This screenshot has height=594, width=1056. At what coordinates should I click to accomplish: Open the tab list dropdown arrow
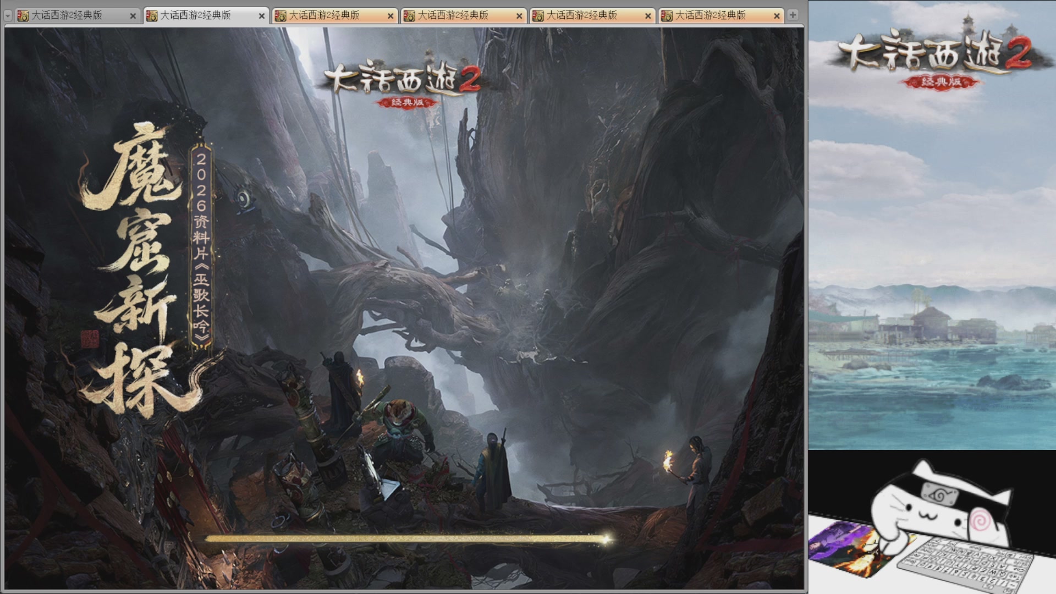click(x=8, y=15)
